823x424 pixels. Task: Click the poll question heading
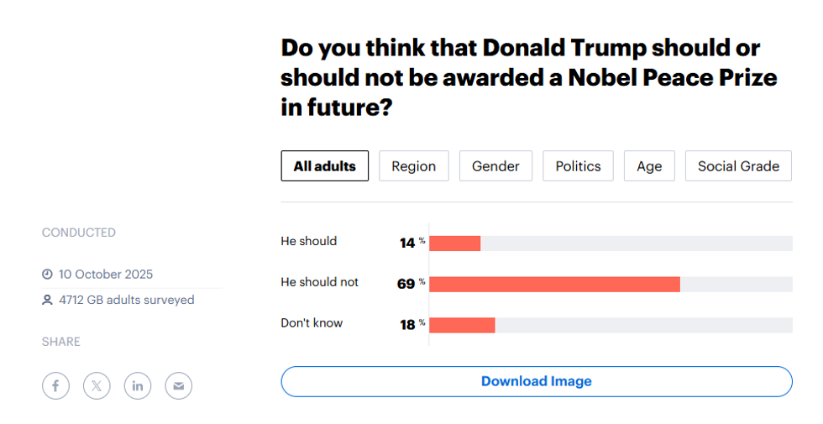[x=529, y=78]
